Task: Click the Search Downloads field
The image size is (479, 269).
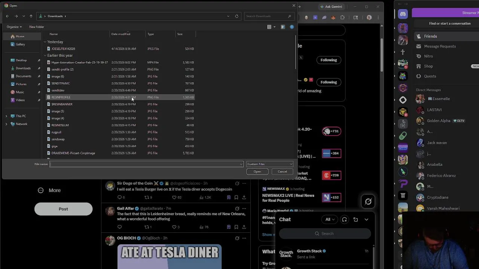Action: coord(269,16)
